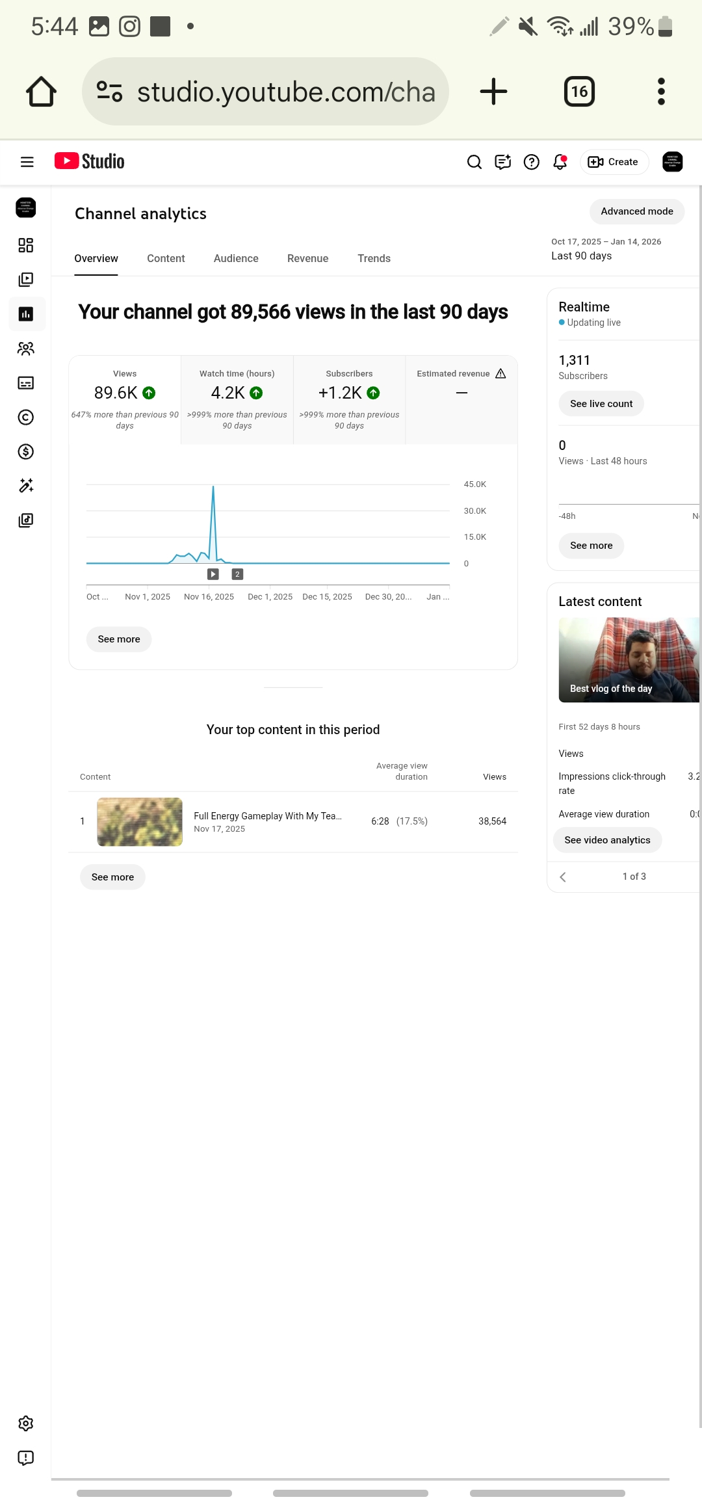The image size is (702, 1506).
Task: Open Earn dollar icon in sidebar
Action: pos(26,452)
